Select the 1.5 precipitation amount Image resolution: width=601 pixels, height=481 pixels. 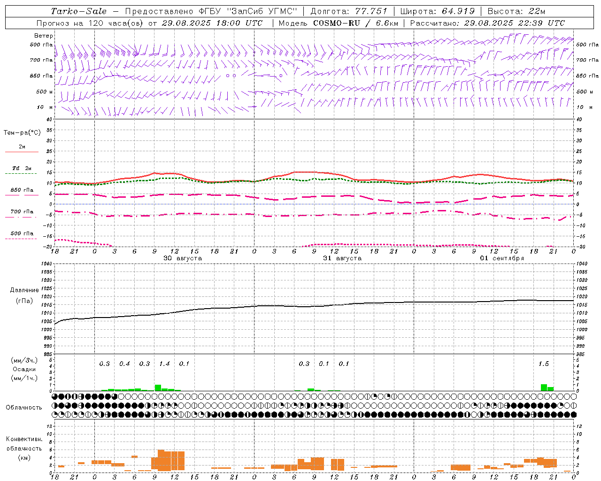(544, 364)
